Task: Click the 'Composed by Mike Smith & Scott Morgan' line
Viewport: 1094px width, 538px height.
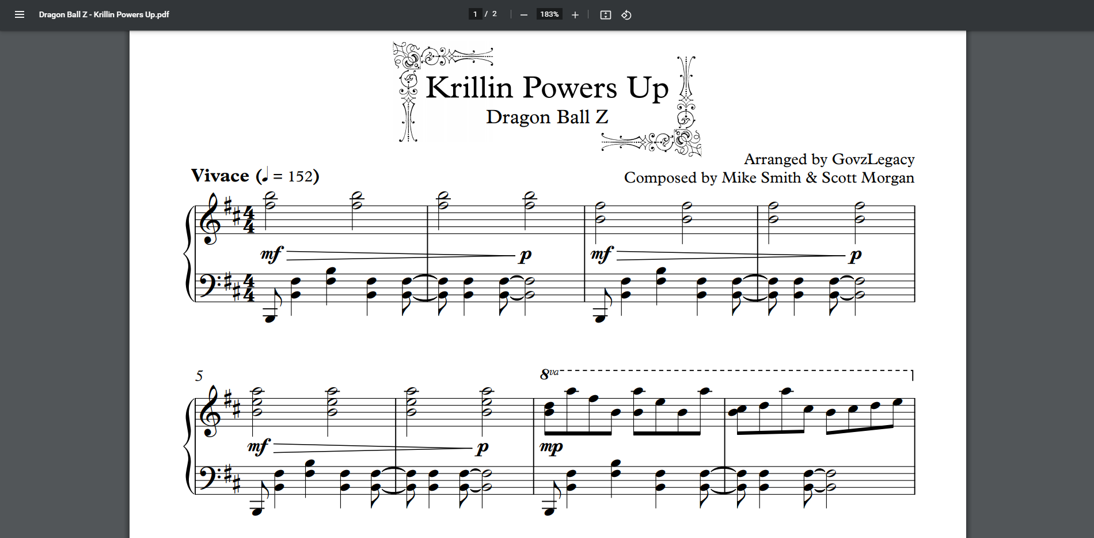Action: (769, 177)
